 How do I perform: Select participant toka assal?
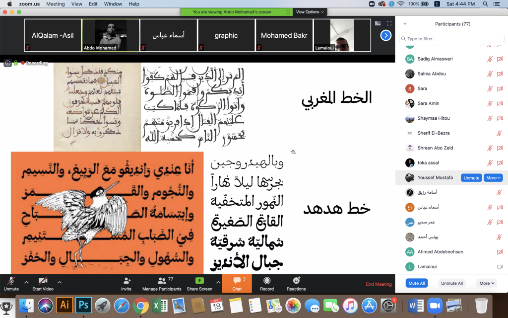point(451,163)
